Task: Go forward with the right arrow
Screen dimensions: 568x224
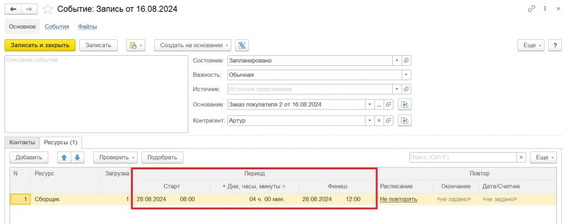Action: point(30,9)
